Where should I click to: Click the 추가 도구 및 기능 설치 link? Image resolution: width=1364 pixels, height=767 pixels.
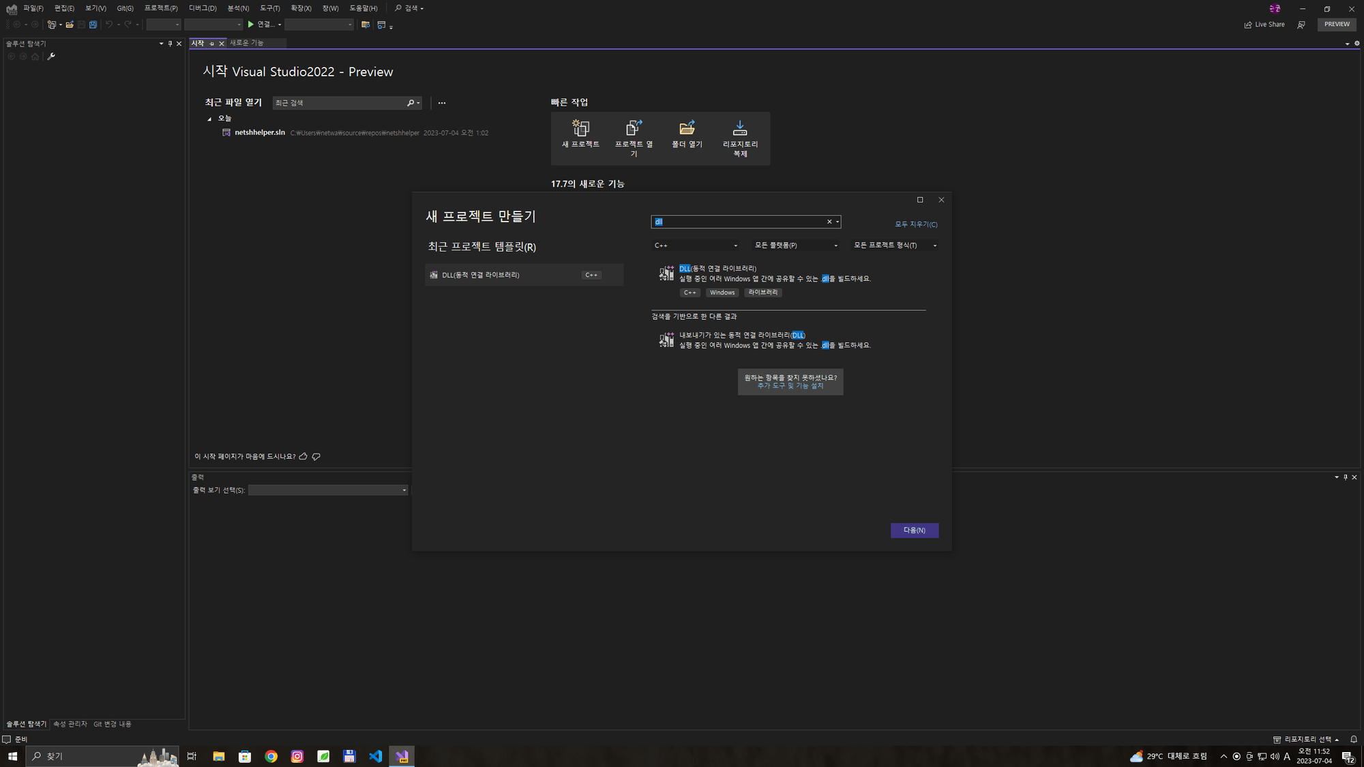click(x=790, y=386)
